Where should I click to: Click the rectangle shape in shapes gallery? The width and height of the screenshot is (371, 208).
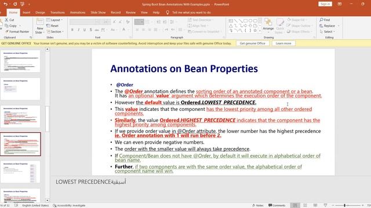pos(245,21)
